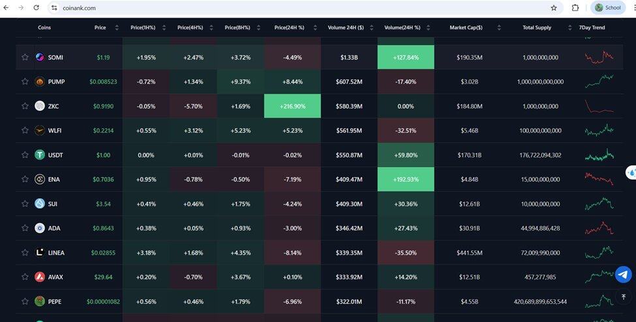Favorite LINEA with its star
The image size is (636, 322).
pos(25,252)
